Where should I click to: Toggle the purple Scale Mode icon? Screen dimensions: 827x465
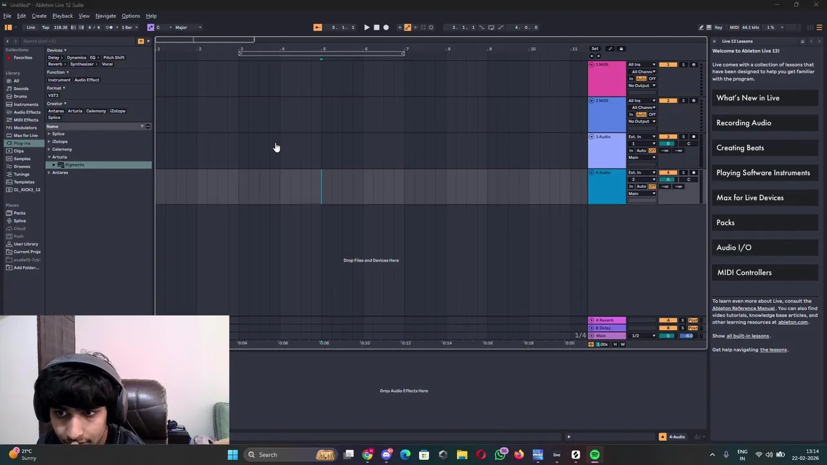point(151,27)
